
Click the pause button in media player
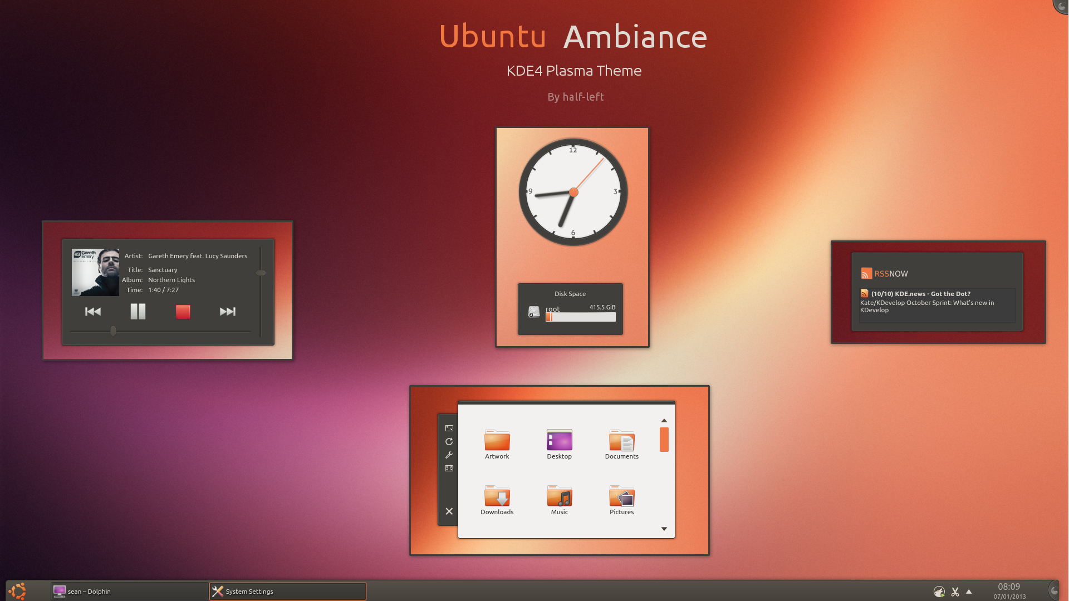(x=138, y=311)
